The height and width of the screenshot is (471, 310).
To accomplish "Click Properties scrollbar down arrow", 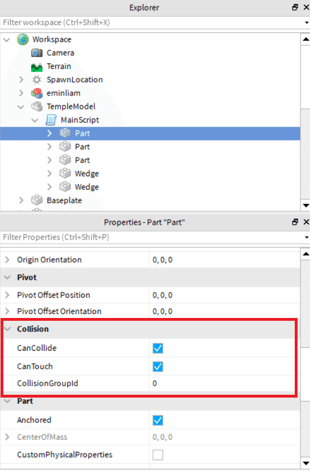I will [305, 463].
